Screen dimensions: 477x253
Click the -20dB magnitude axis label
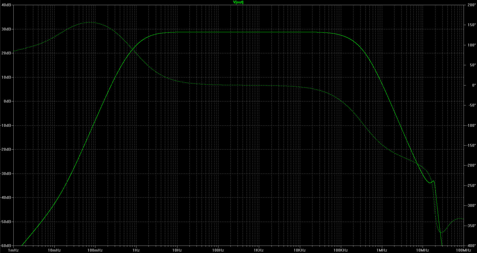point(5,150)
